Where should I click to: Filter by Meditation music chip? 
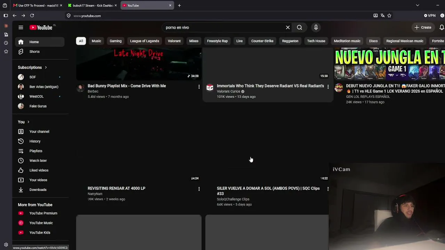pyautogui.click(x=347, y=41)
